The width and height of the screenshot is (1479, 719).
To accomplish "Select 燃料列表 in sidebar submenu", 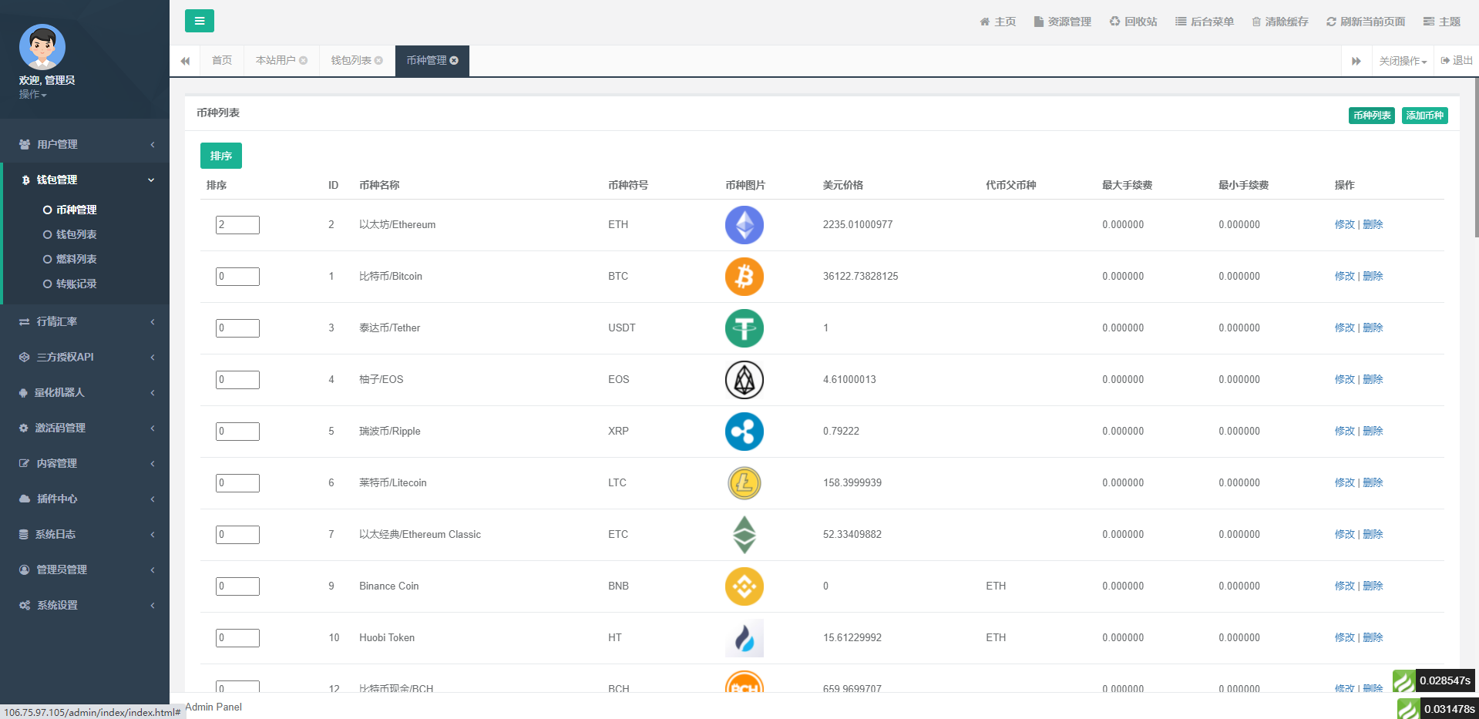I will (76, 259).
